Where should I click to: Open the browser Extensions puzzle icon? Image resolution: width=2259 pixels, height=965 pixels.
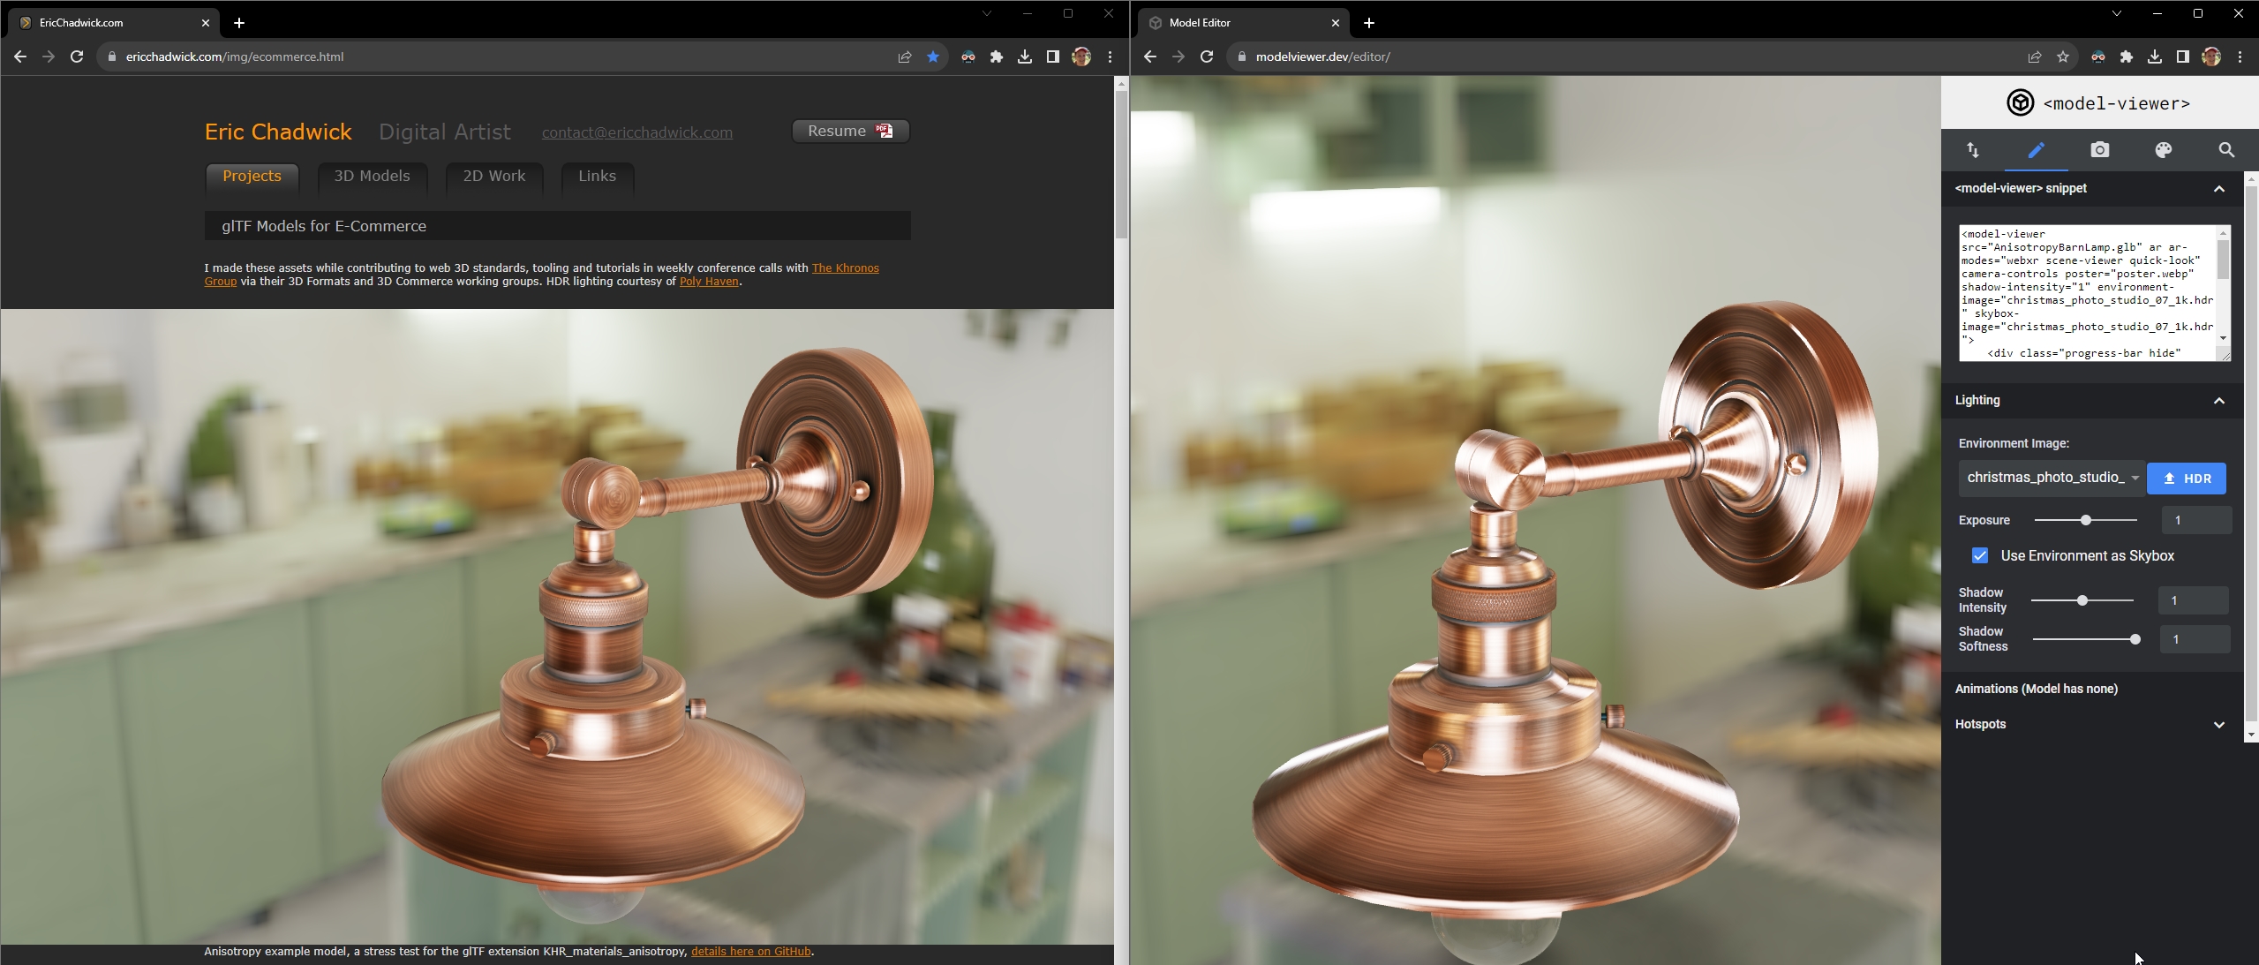2127,57
